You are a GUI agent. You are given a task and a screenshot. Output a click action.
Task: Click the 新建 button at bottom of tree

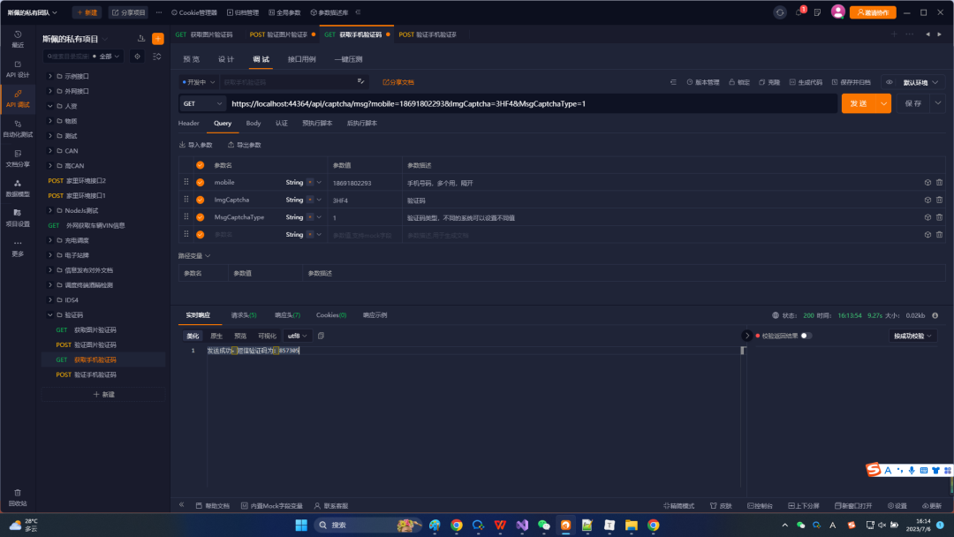pyautogui.click(x=104, y=395)
